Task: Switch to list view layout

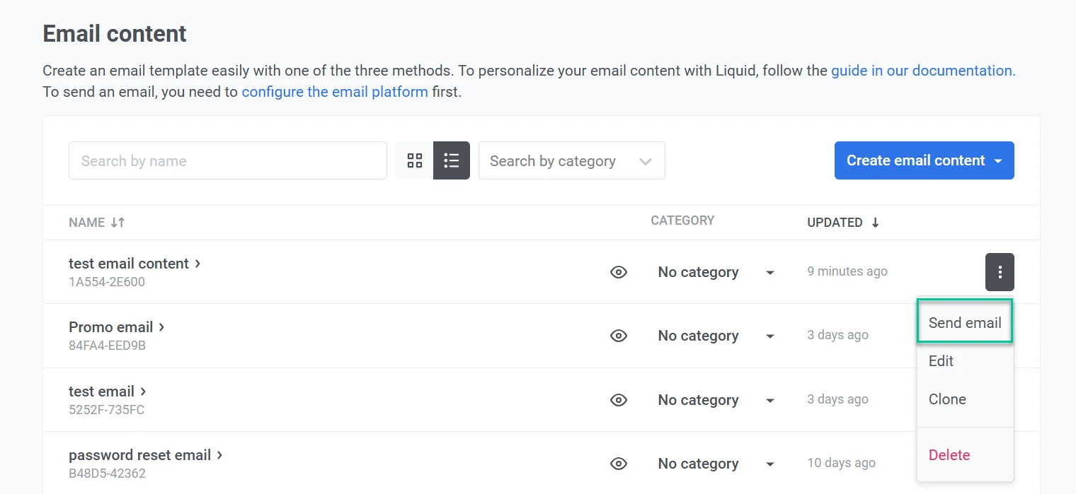Action: 452,160
